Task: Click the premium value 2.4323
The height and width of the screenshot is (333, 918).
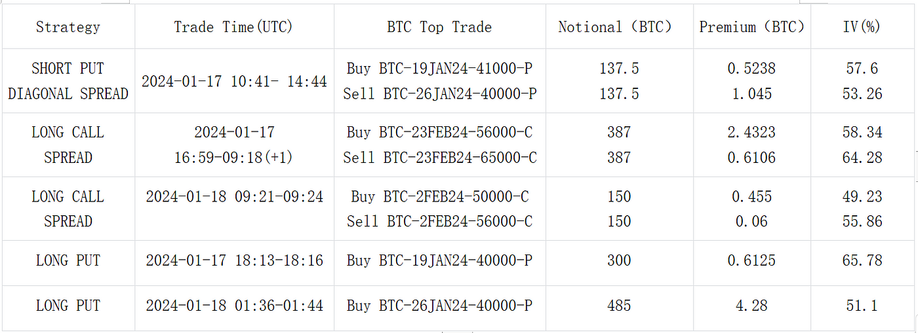Action: 751,132
